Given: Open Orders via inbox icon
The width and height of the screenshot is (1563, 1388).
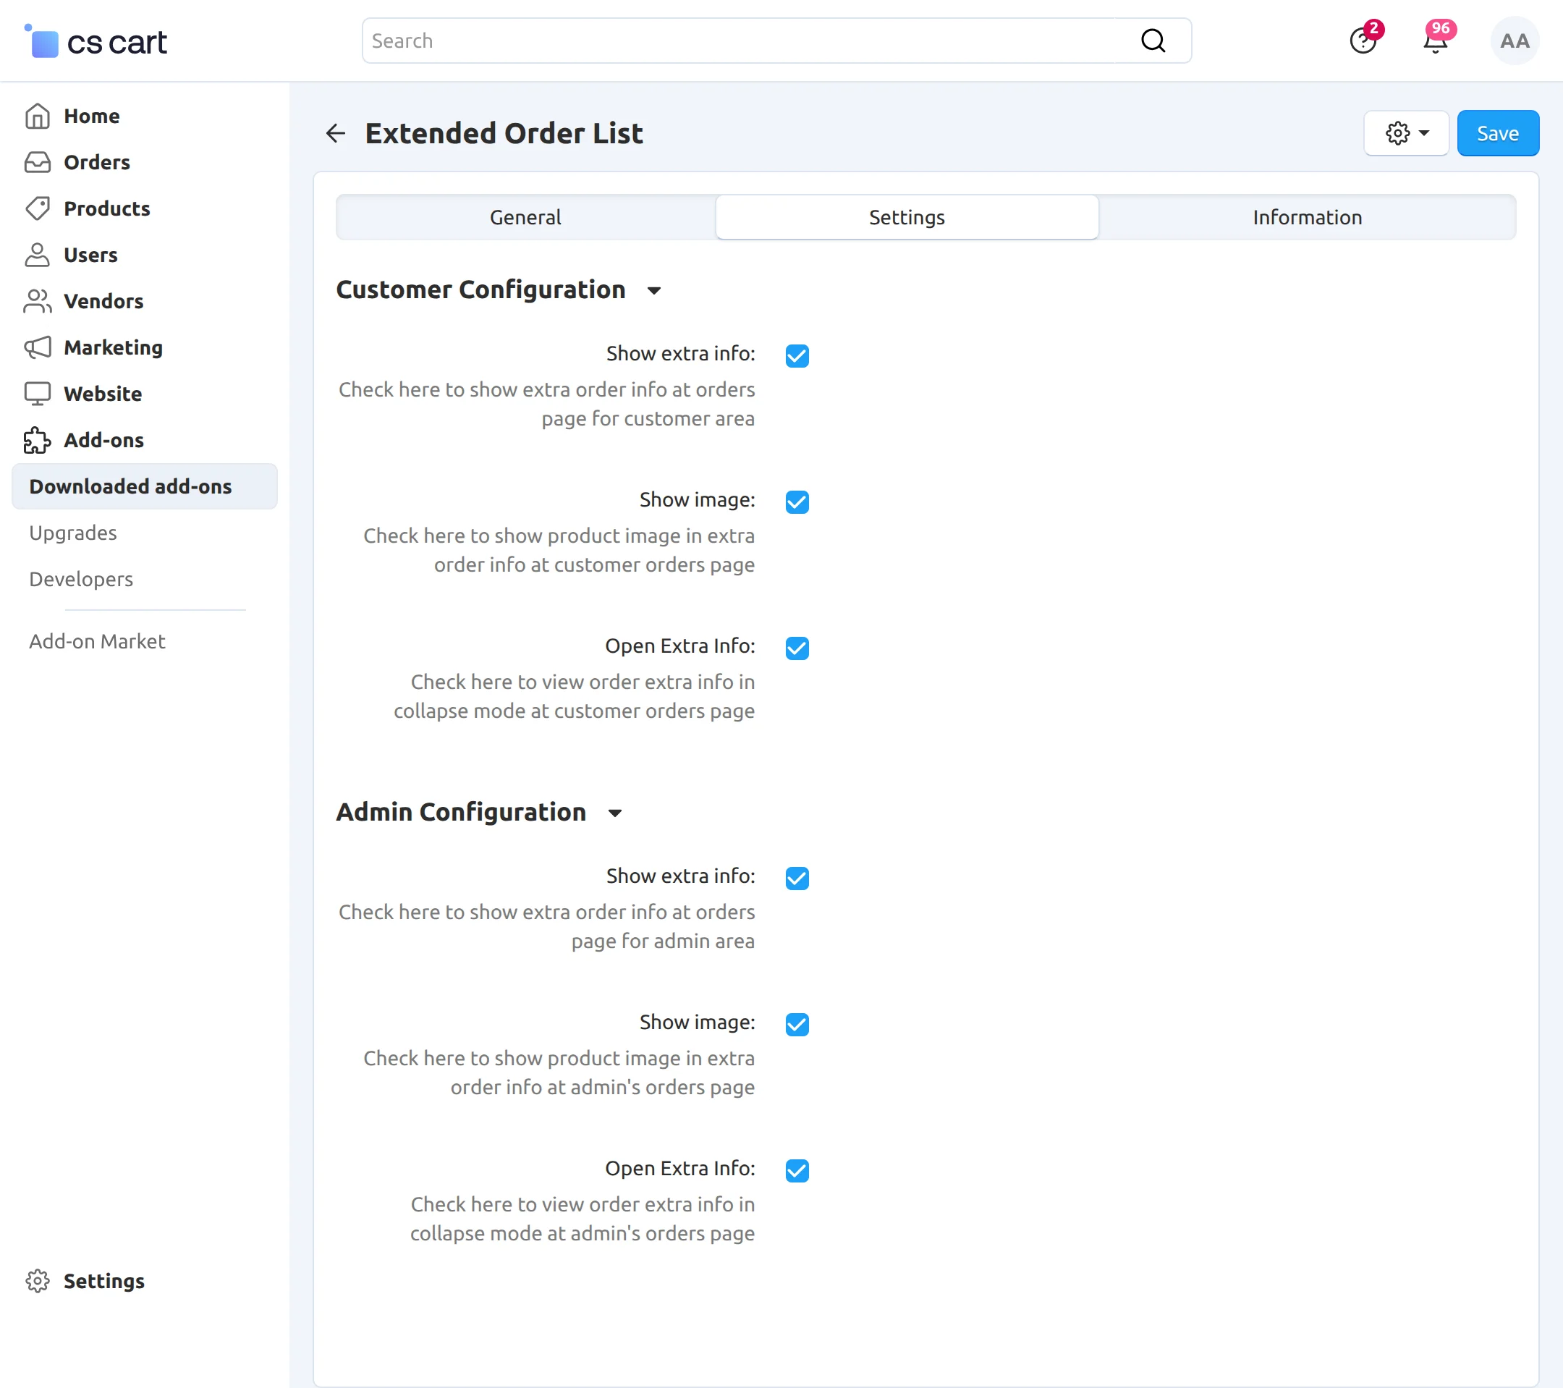Looking at the screenshot, I should click(37, 162).
